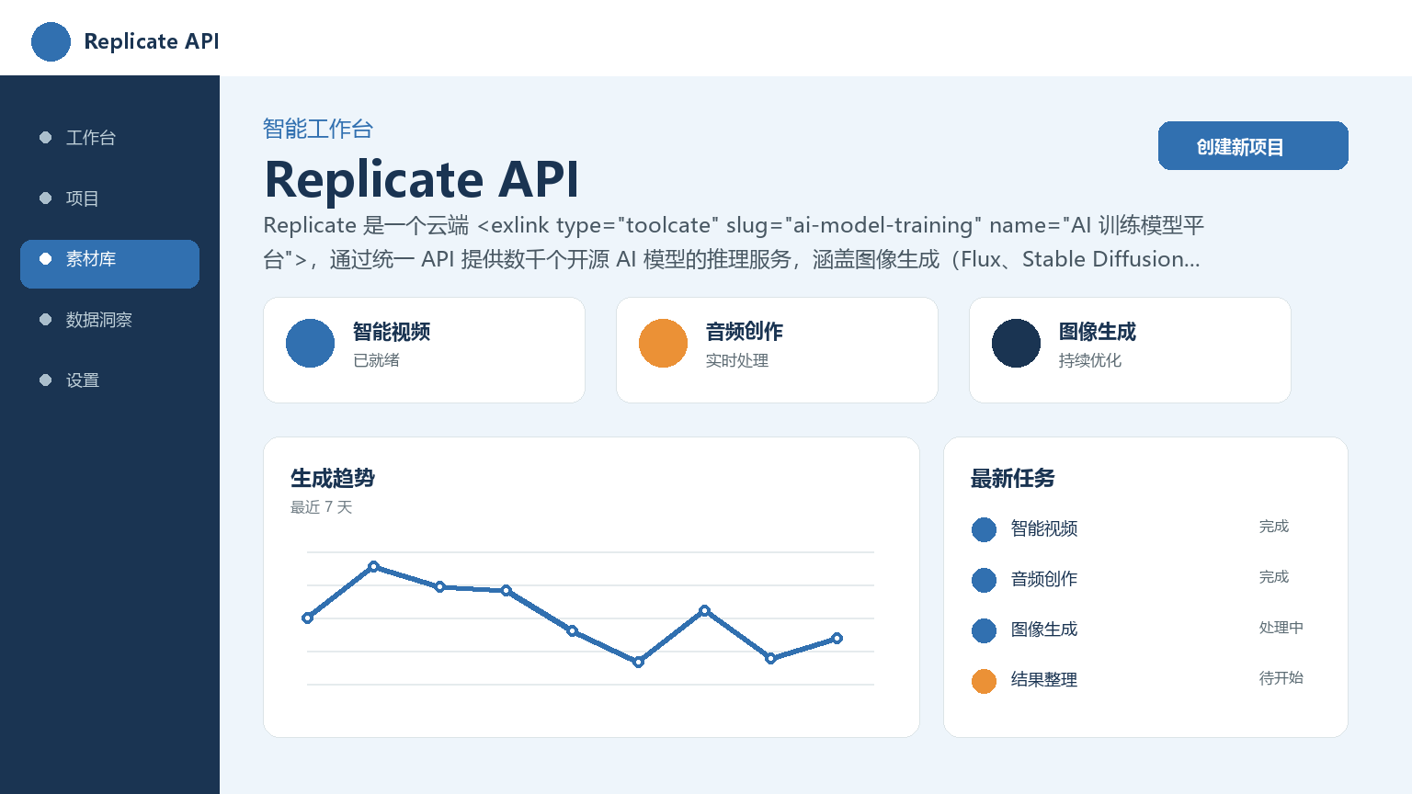Click the blue 智能视频 card icon

310,343
